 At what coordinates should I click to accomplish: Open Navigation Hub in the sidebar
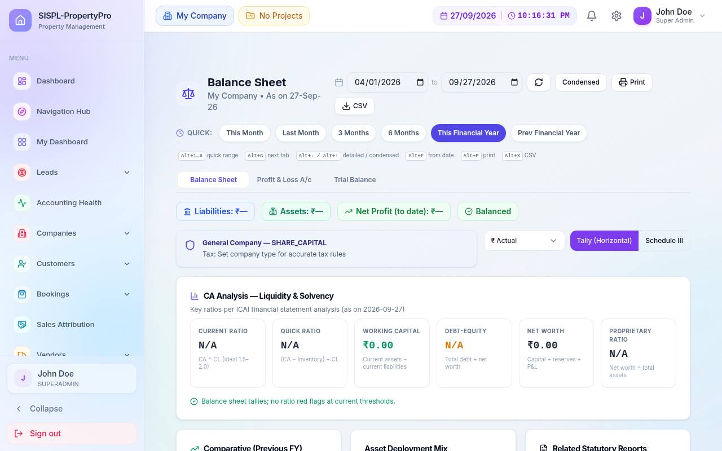72,112
